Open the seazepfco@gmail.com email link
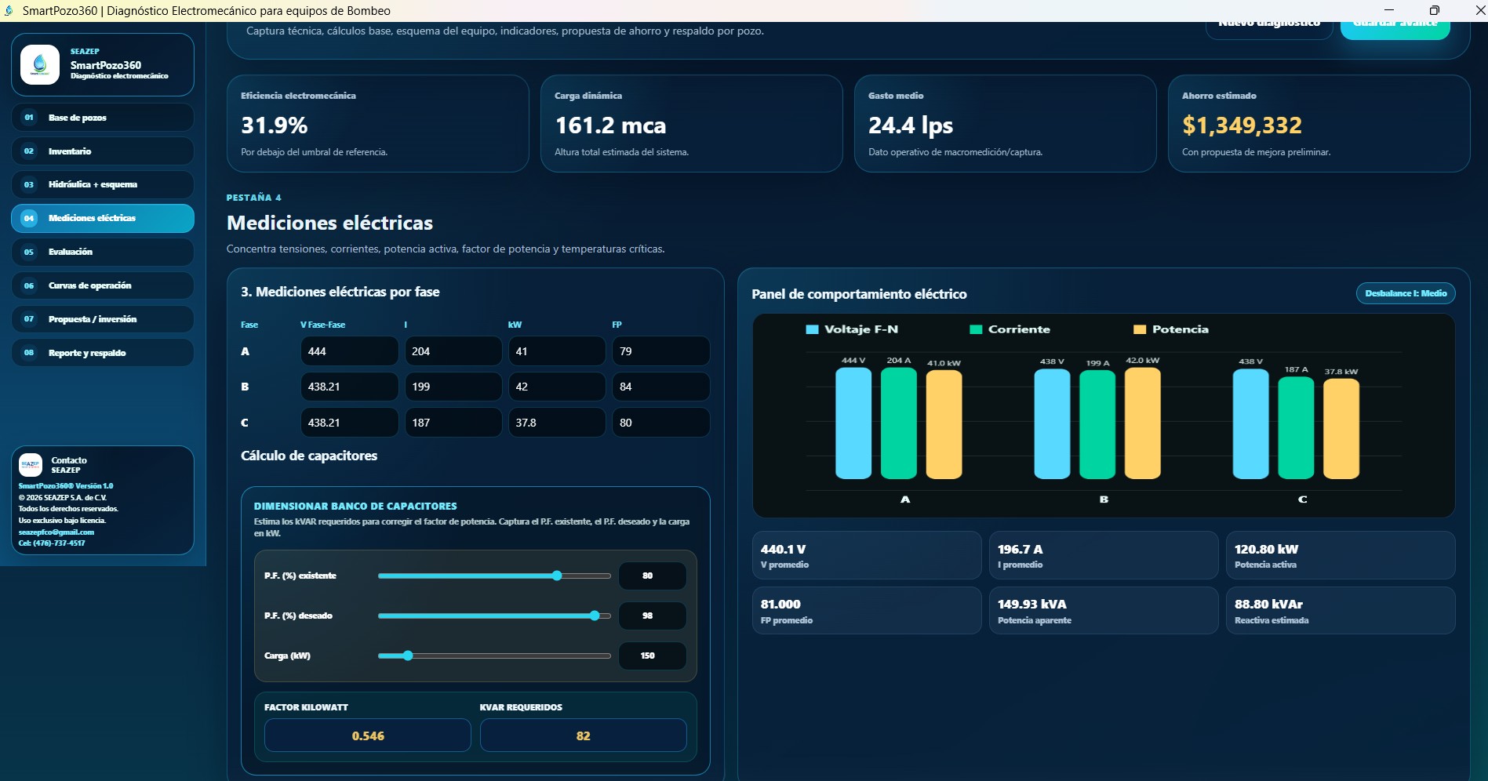The image size is (1488, 781). (x=56, y=532)
